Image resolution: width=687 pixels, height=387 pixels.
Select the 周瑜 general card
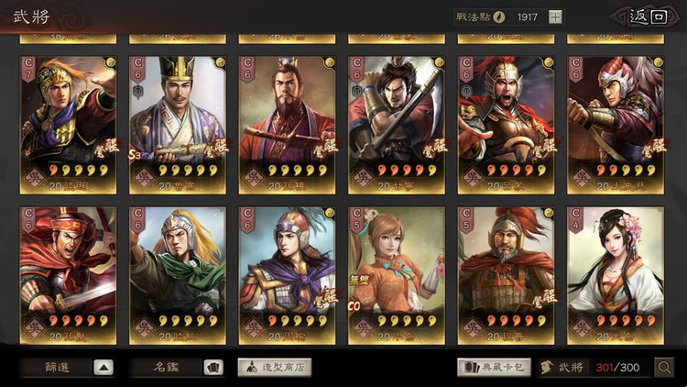click(x=287, y=275)
